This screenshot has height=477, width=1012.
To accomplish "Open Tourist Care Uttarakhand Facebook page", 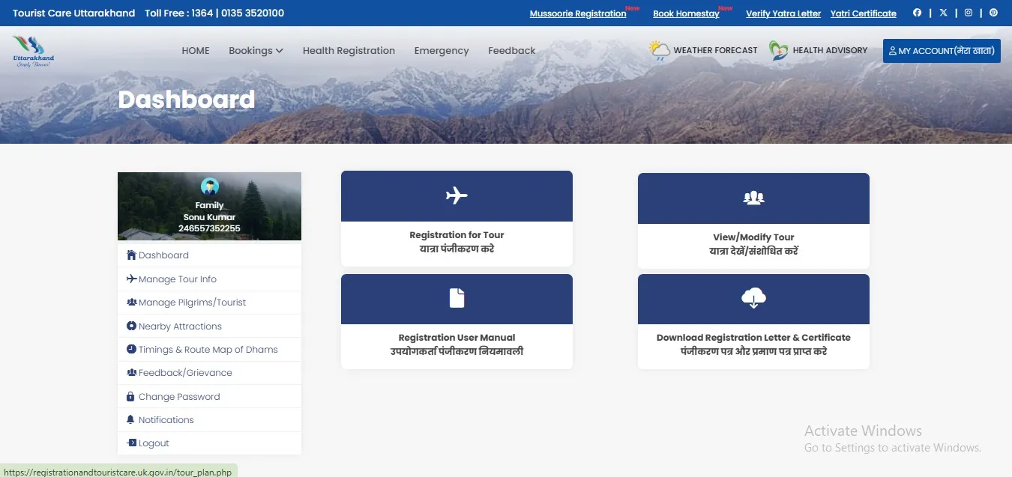I will tap(918, 13).
